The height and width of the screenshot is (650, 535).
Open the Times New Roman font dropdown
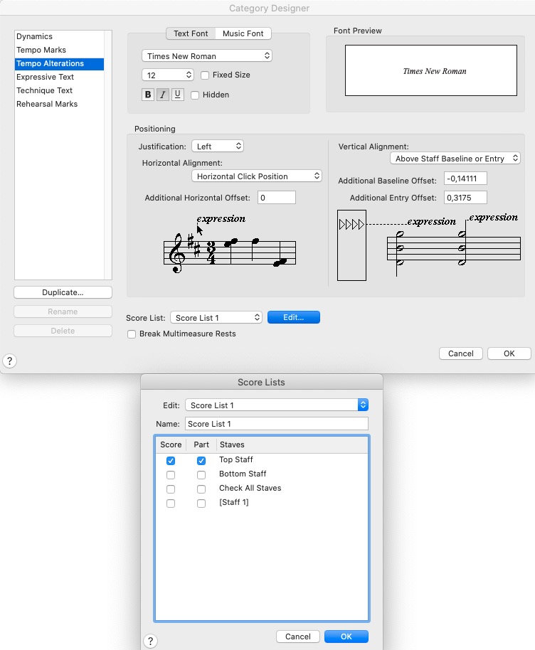click(207, 55)
